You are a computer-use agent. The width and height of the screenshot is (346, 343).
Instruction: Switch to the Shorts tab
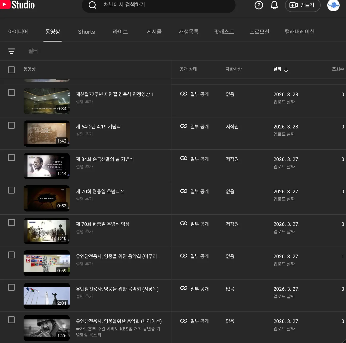(x=86, y=32)
